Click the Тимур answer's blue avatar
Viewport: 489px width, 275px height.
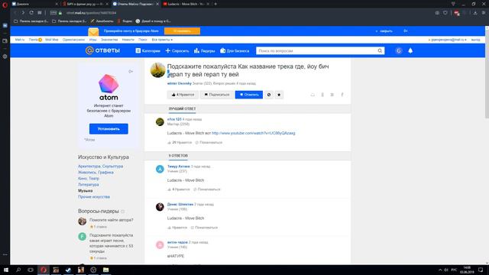(160, 169)
